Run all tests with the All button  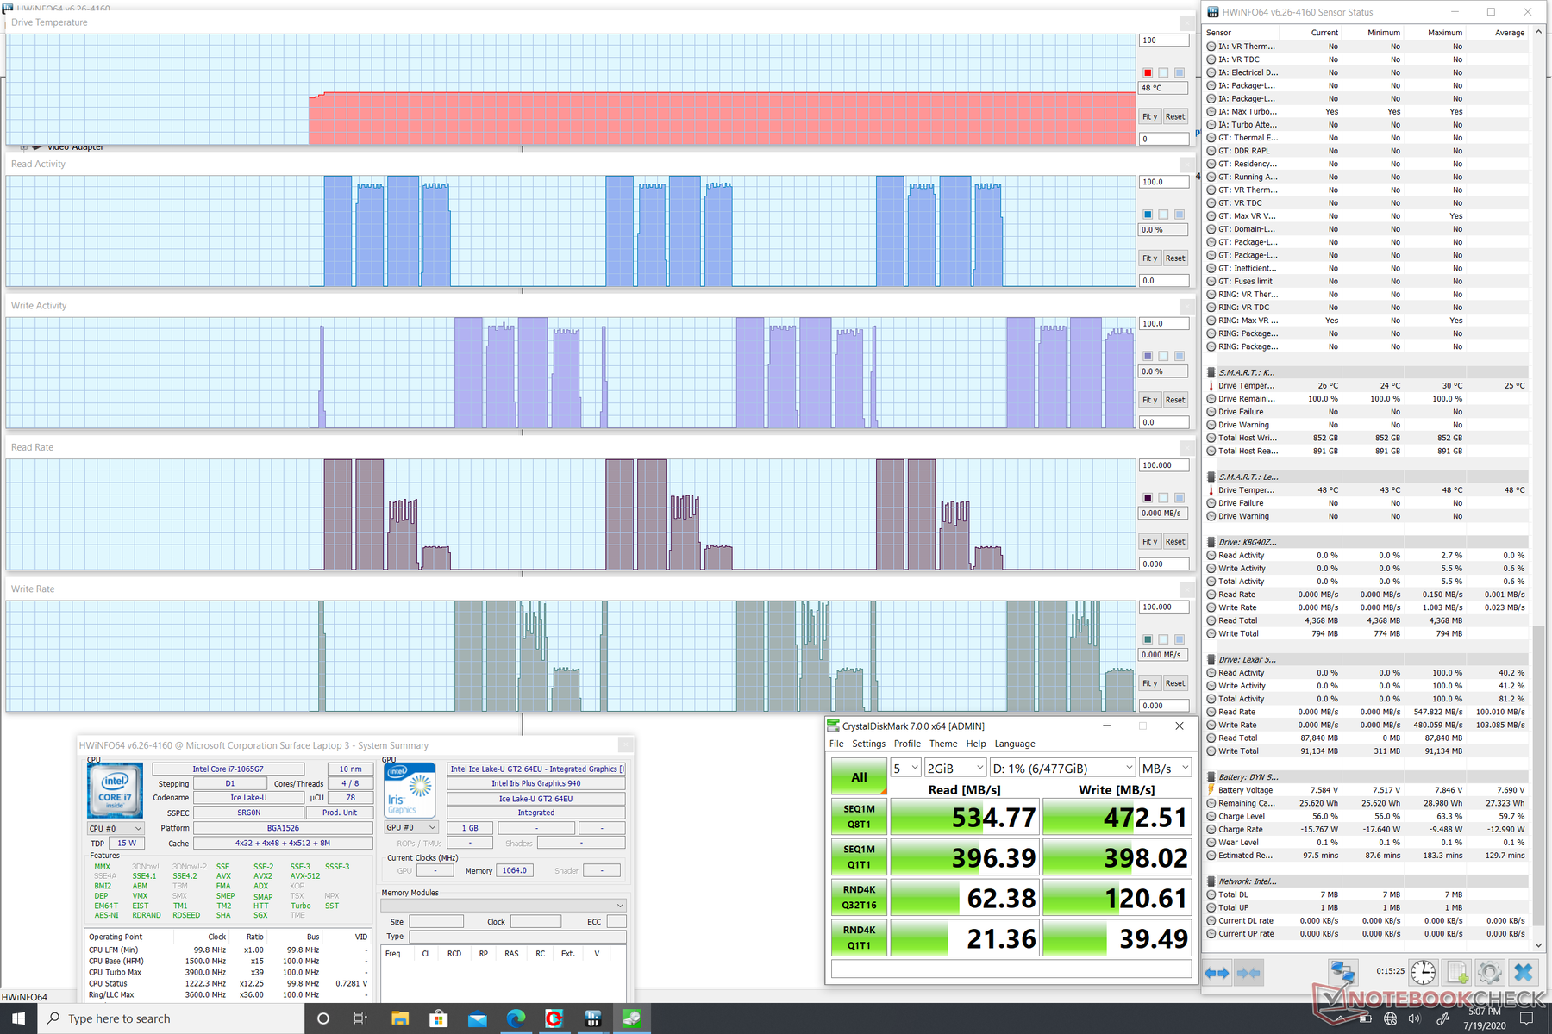(859, 776)
